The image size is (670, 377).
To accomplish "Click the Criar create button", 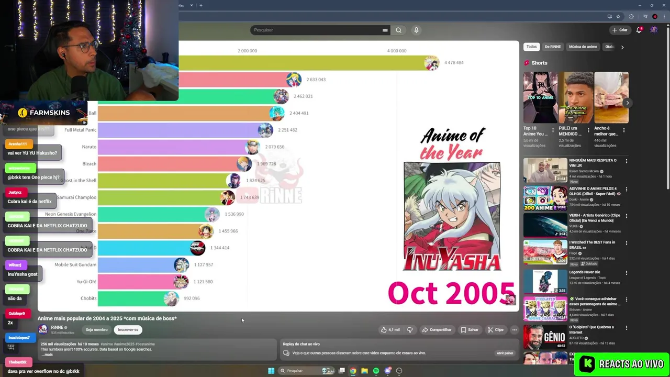I will tap(620, 30).
